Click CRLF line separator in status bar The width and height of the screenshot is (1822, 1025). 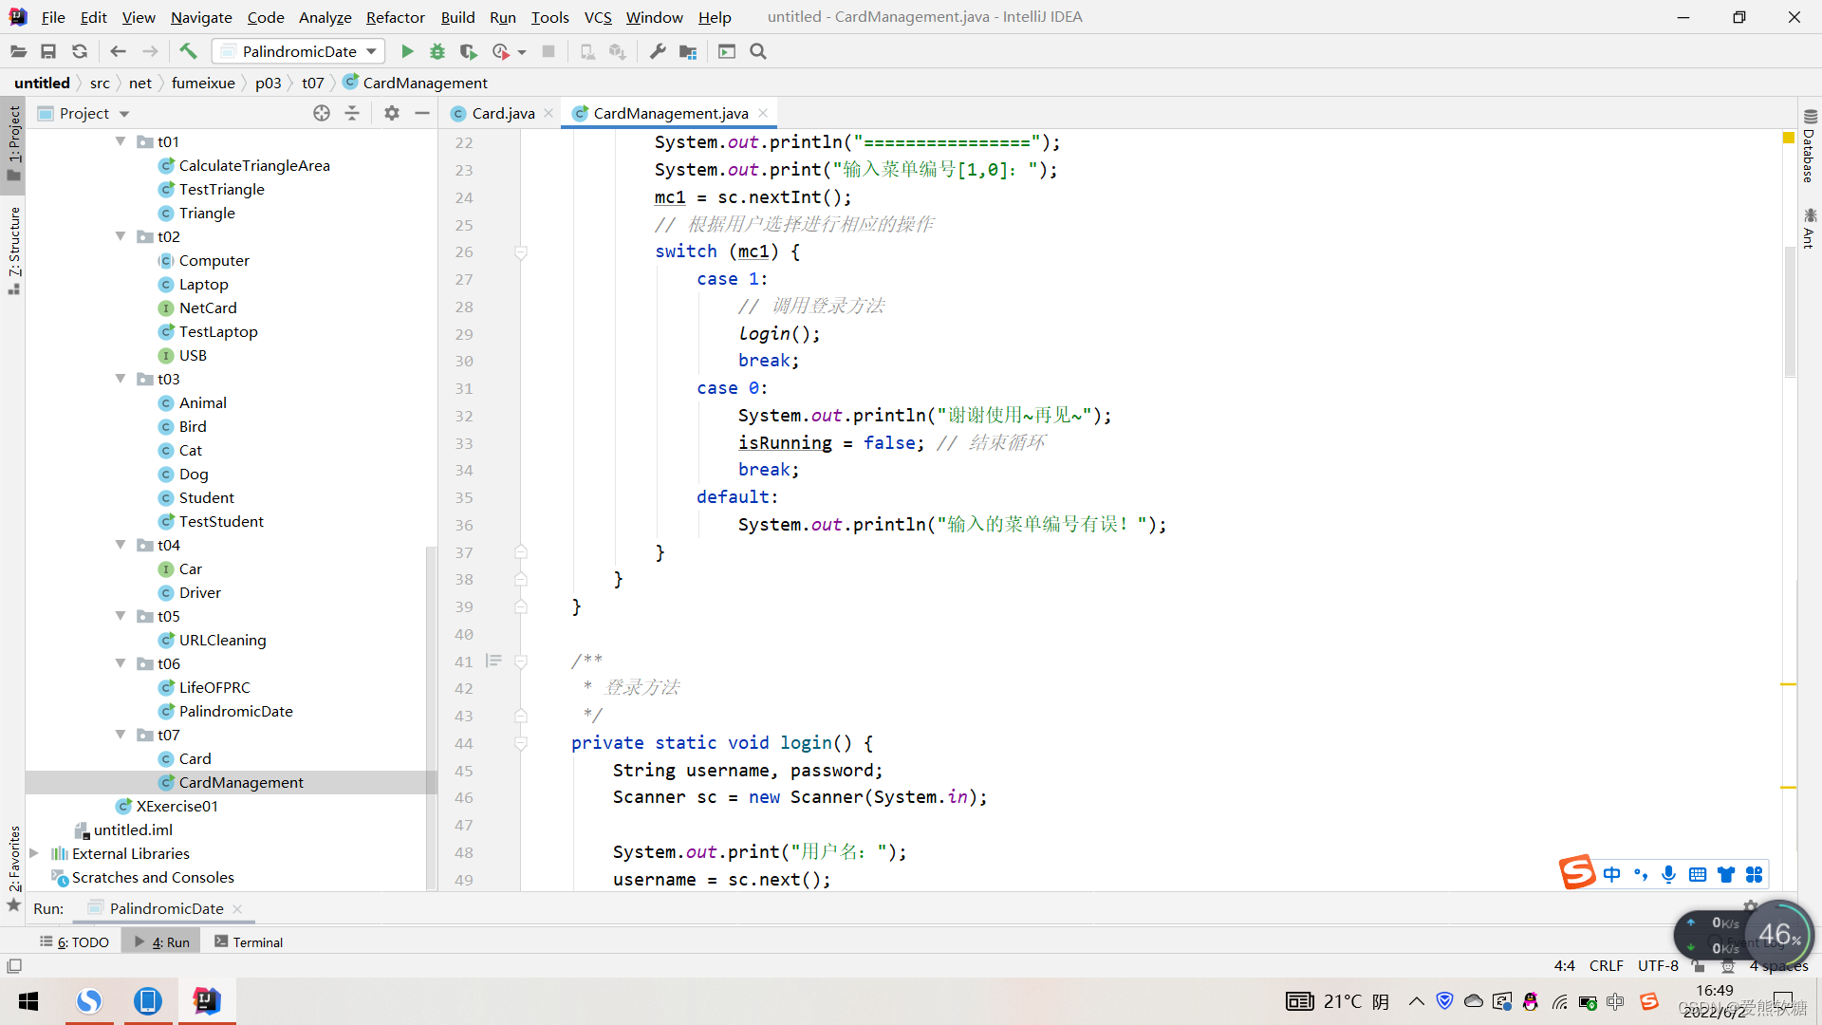1606,965
